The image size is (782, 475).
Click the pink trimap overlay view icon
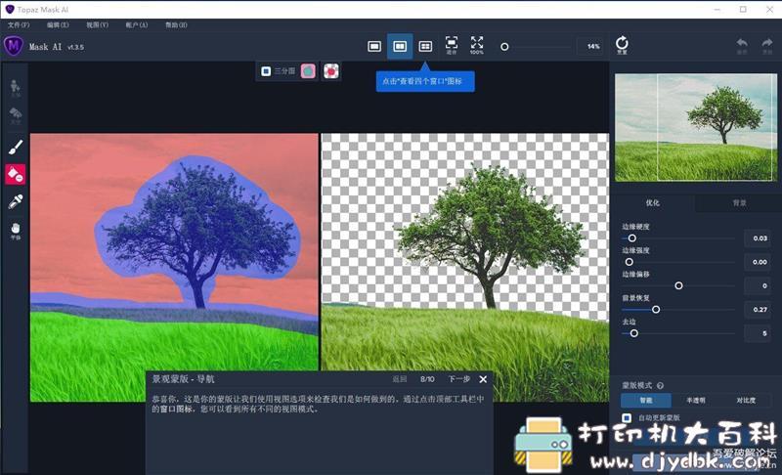[308, 71]
